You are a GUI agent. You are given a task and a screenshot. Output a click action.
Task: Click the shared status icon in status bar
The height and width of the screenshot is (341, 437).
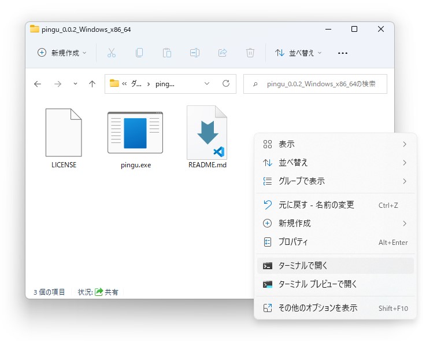point(99,292)
